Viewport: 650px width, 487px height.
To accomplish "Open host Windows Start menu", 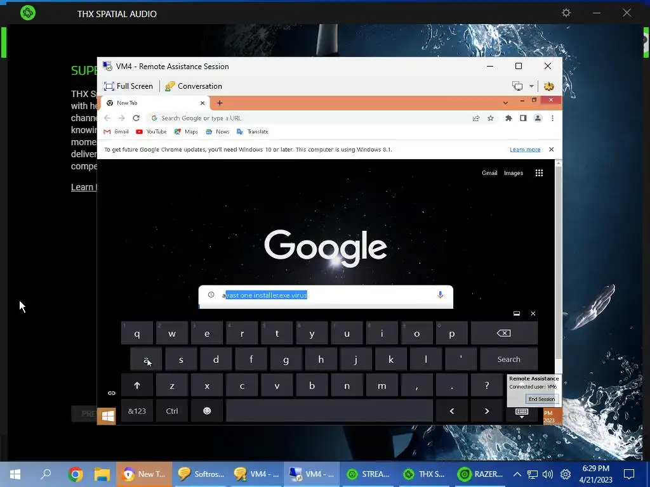I will click(x=15, y=474).
